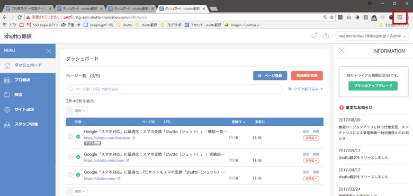Click the gray S extension icon

(365, 17)
